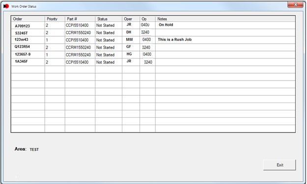Click priority 2 in the 1A345F row

[47, 62]
